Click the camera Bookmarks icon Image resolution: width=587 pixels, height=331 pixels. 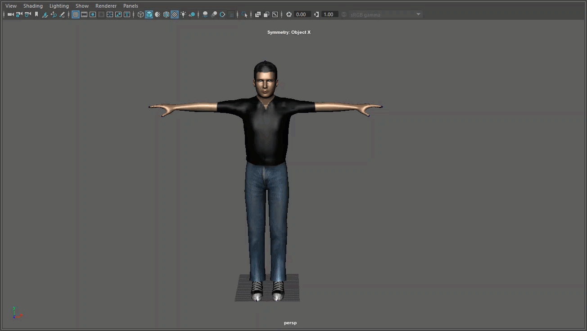click(x=36, y=14)
